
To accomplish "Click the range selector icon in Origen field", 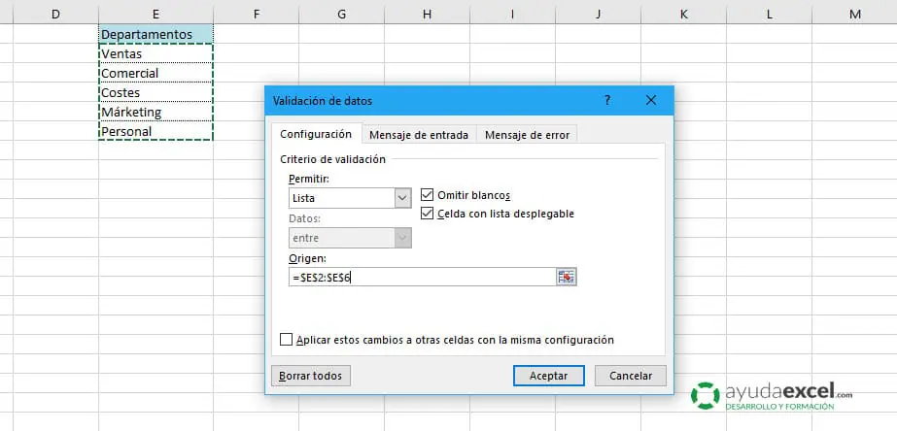I will [566, 278].
